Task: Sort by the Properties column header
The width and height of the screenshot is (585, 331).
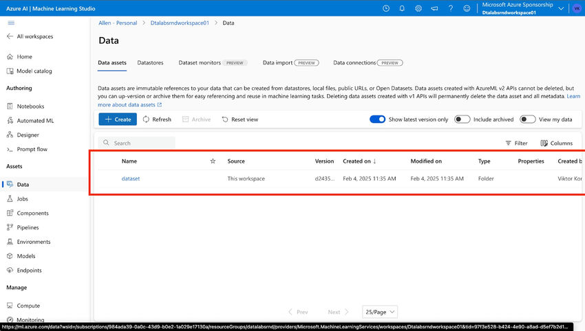Action: (x=531, y=161)
